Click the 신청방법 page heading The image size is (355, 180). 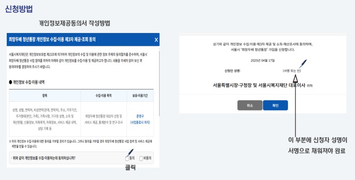coord(19,9)
